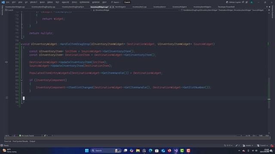Image resolution: width=275 pixels, height=154 pixels.
Task: Click the breakpoint margin icon at line 85
Action: [6, 62]
